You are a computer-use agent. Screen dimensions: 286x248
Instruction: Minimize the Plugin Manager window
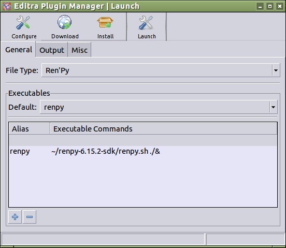(x=260, y=6)
